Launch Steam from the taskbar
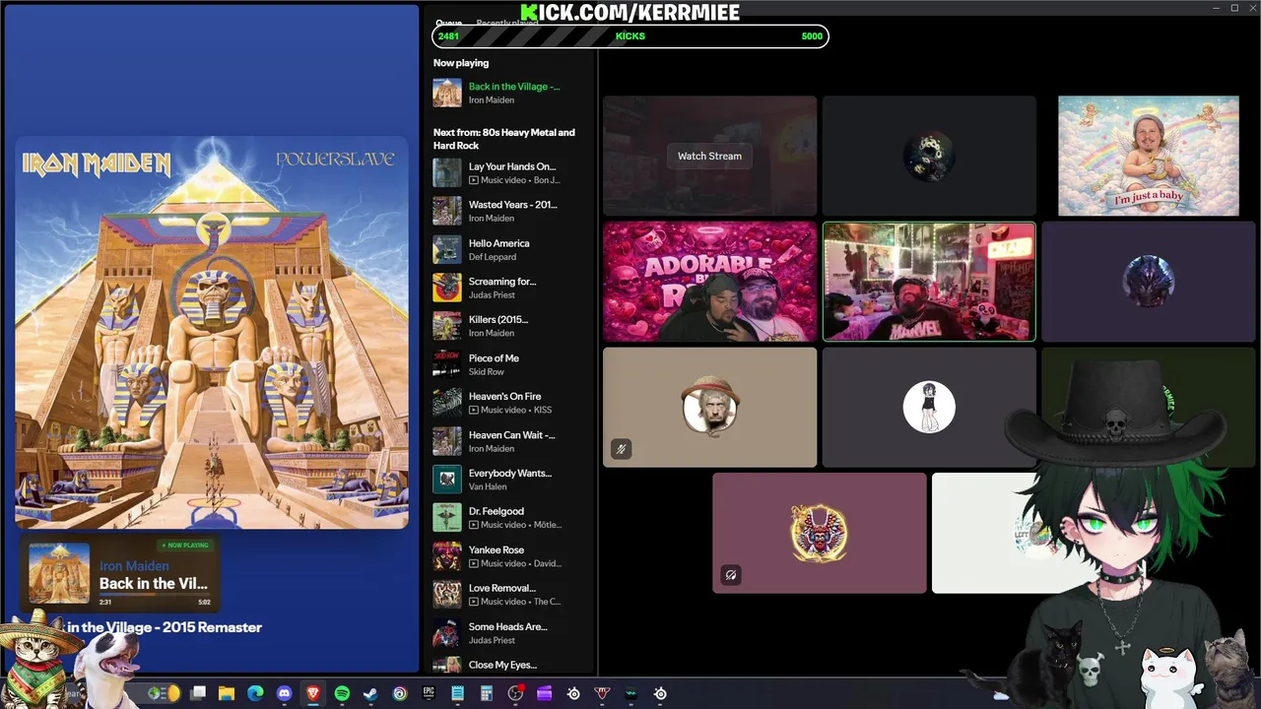 (370, 693)
